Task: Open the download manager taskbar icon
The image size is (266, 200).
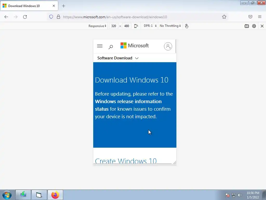Action: 23,195
